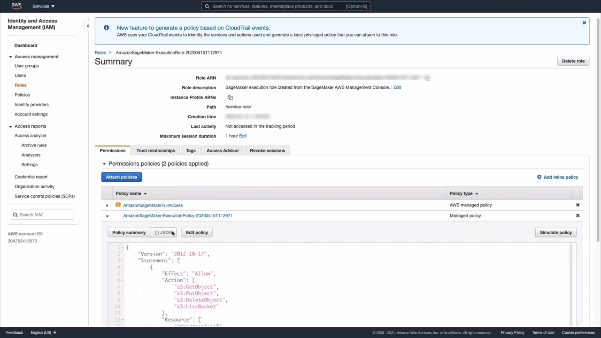
Task: Open the Tags tab
Action: pyautogui.click(x=191, y=151)
